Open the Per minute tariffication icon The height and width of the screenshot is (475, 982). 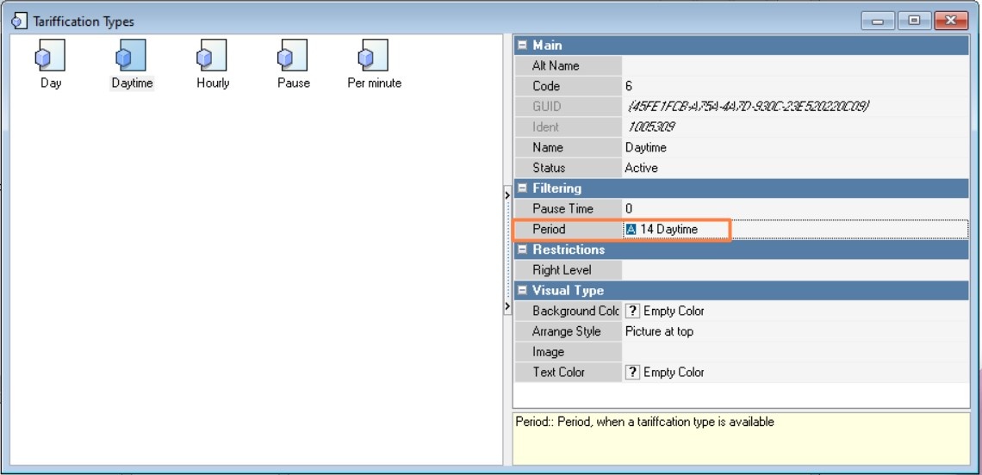pyautogui.click(x=374, y=57)
